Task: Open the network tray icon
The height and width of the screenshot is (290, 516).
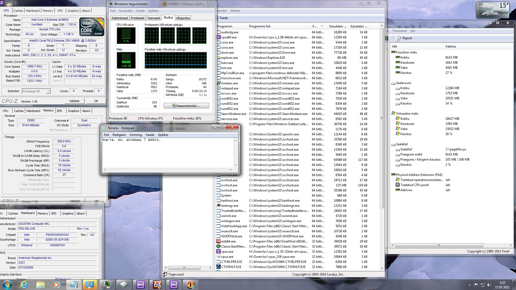Action: (x=483, y=285)
